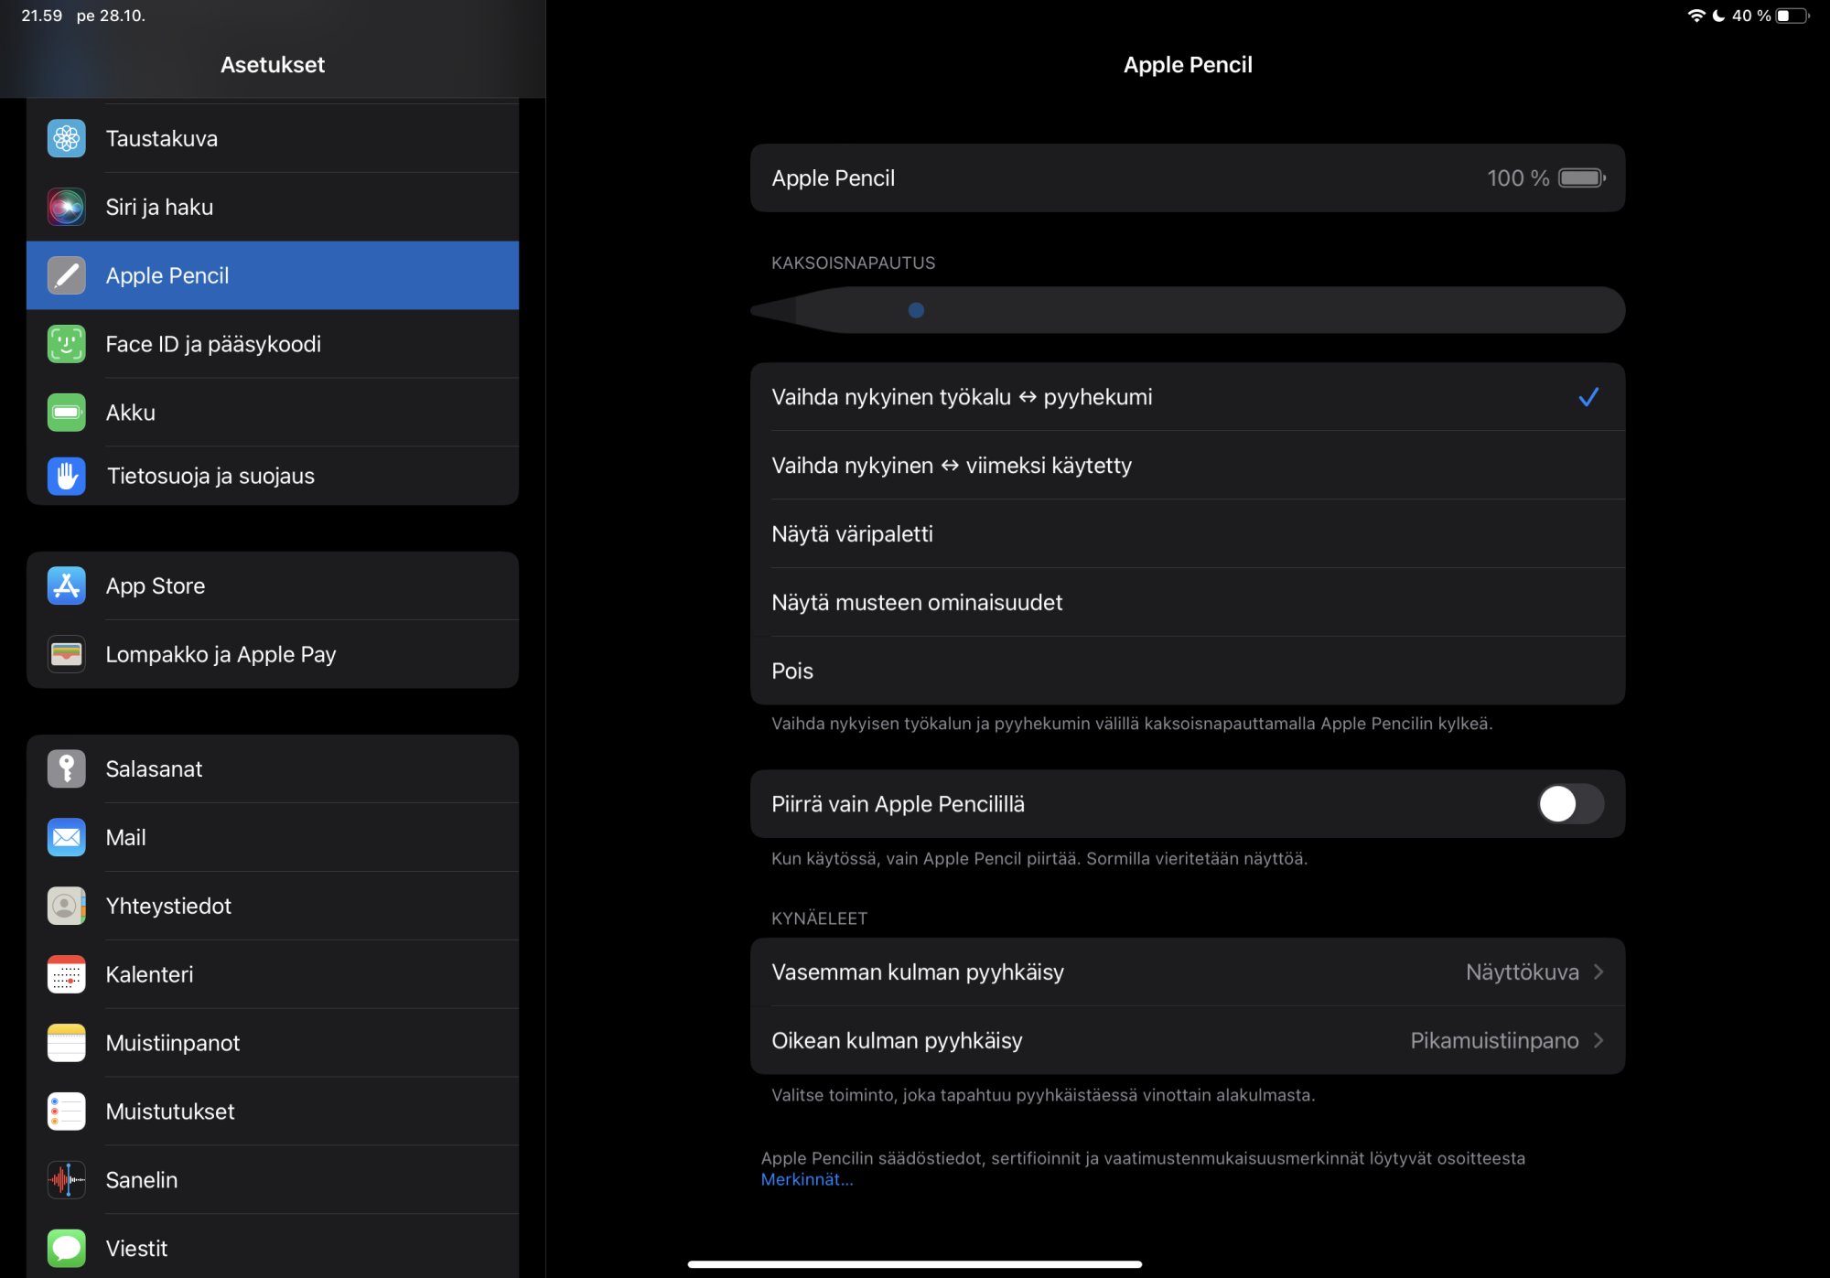Toggle Piirrä vain Apple Pencilillä switch
1830x1278 pixels.
coord(1570,804)
